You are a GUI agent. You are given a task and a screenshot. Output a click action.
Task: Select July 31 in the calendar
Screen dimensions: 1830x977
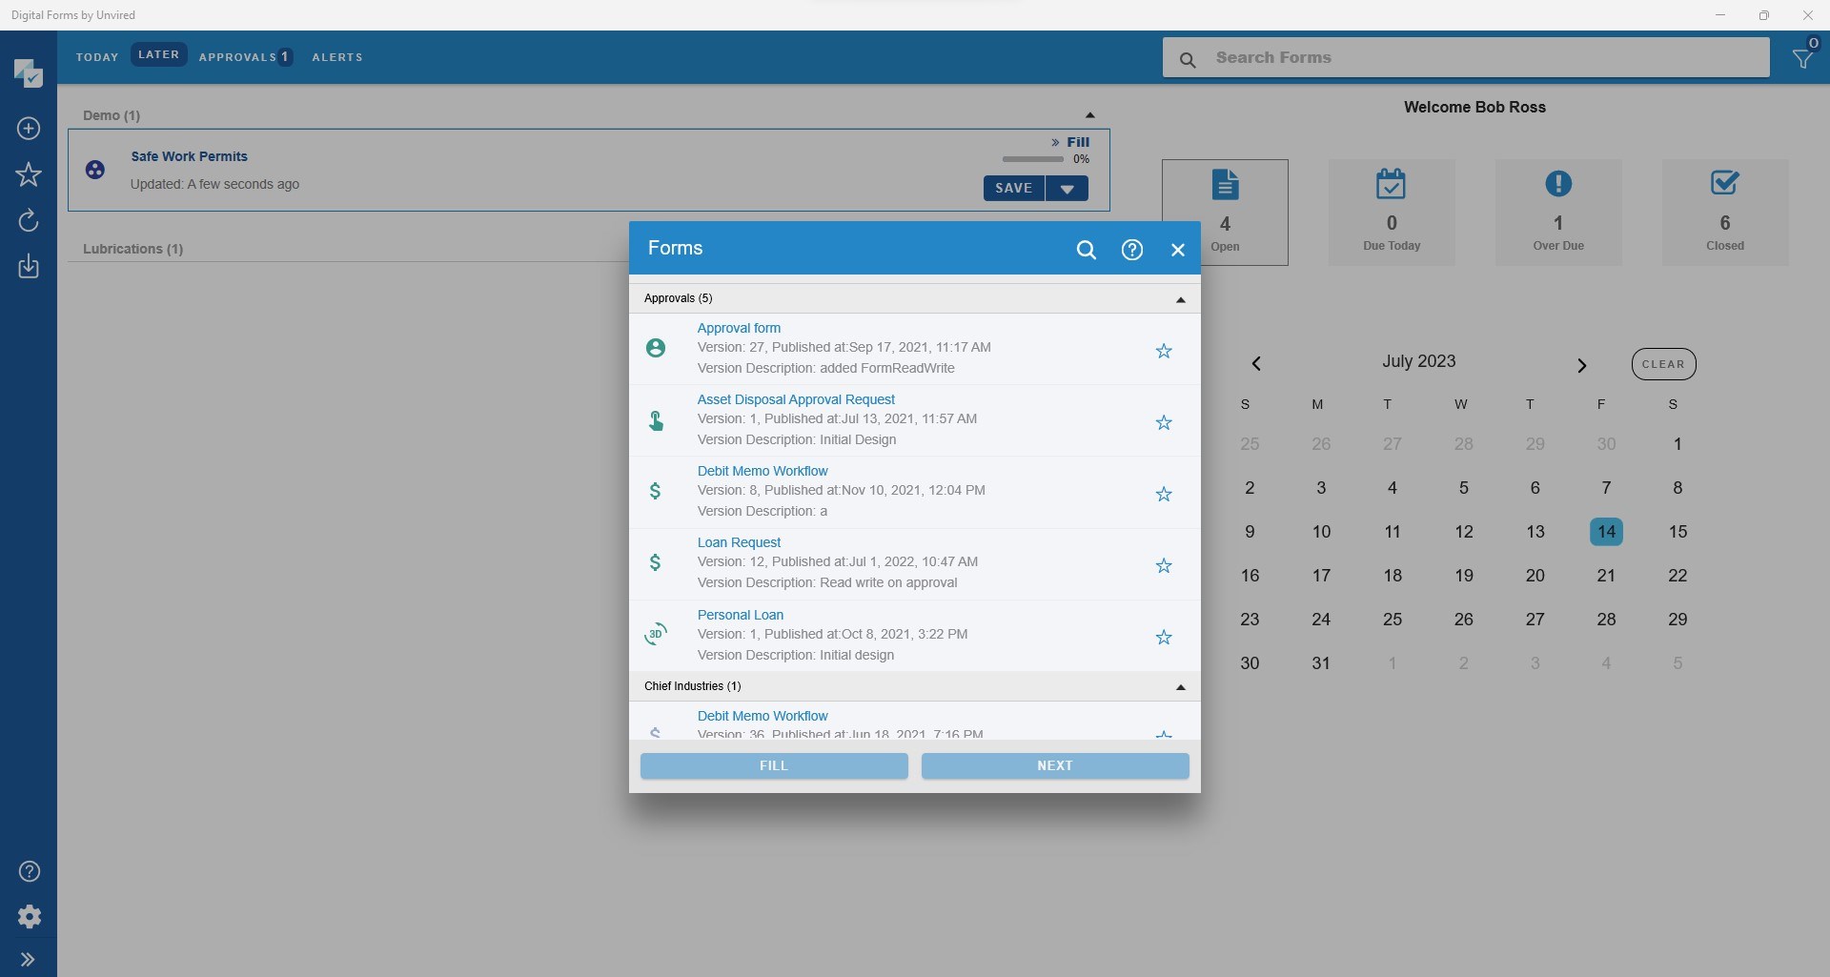click(1321, 663)
